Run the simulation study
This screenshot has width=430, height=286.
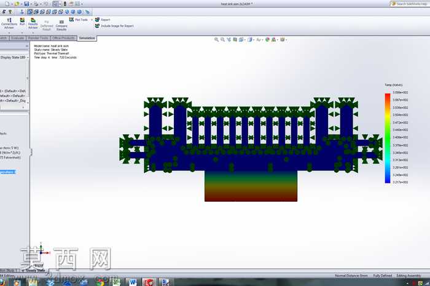[x=22, y=22]
